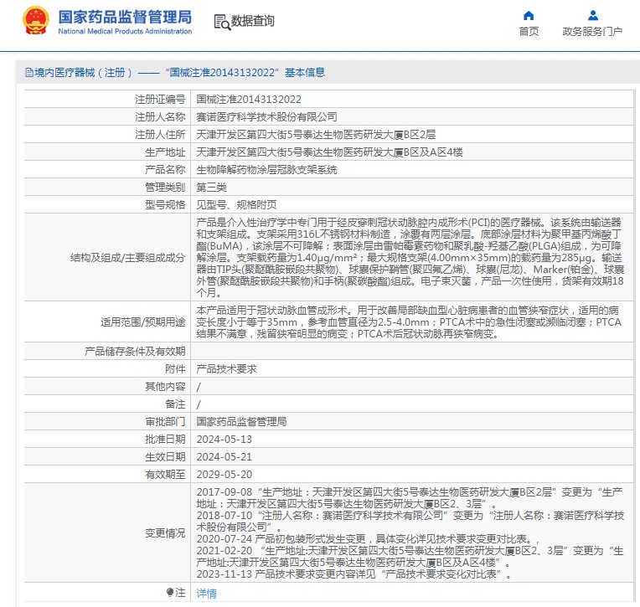Select the address ending B区及A区4楼
The width and height of the screenshot is (640, 607).
329,152
